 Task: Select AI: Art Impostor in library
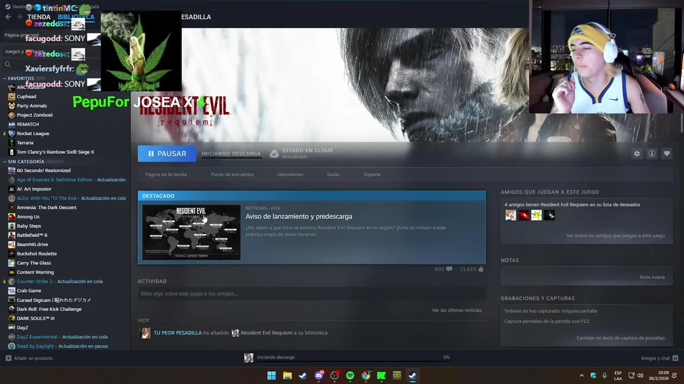tap(34, 189)
